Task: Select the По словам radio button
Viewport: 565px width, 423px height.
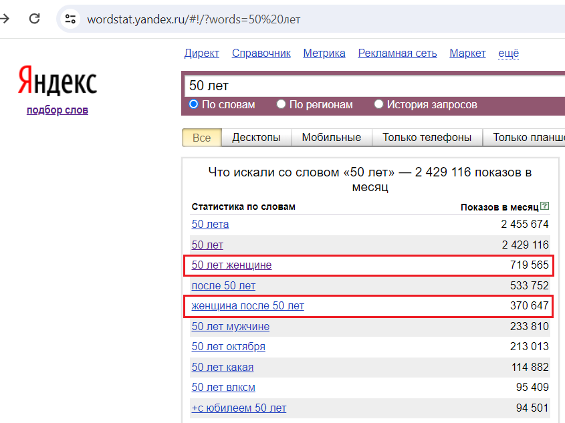Action: [x=193, y=104]
